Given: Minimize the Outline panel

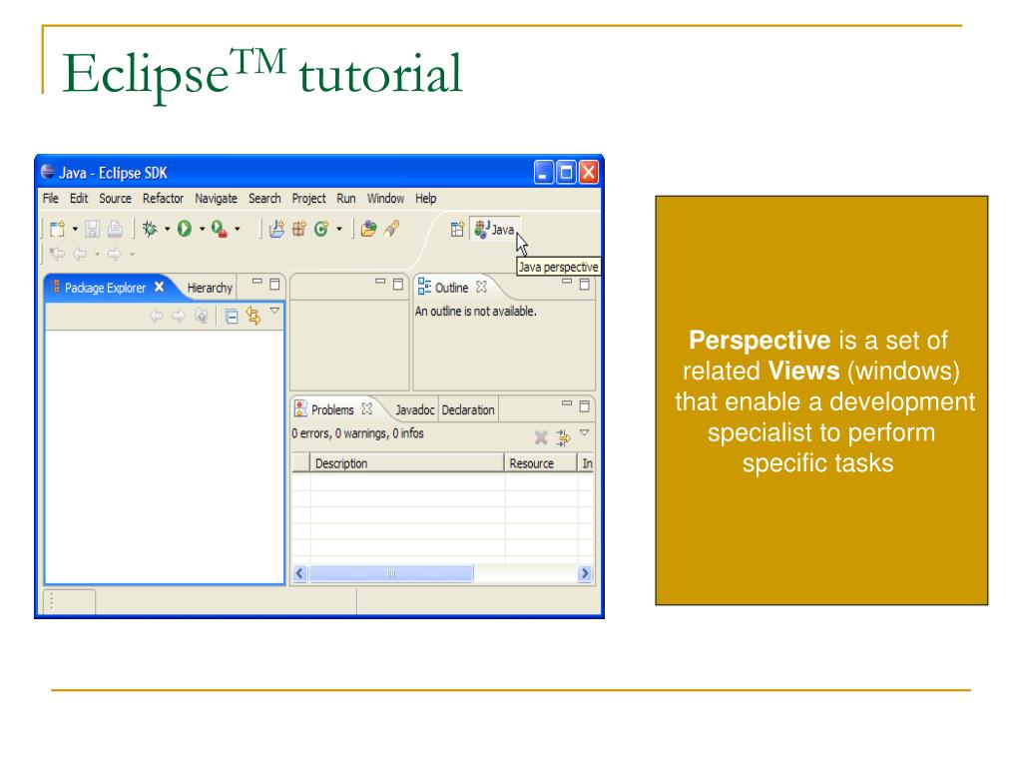Looking at the screenshot, I should coord(567,282).
